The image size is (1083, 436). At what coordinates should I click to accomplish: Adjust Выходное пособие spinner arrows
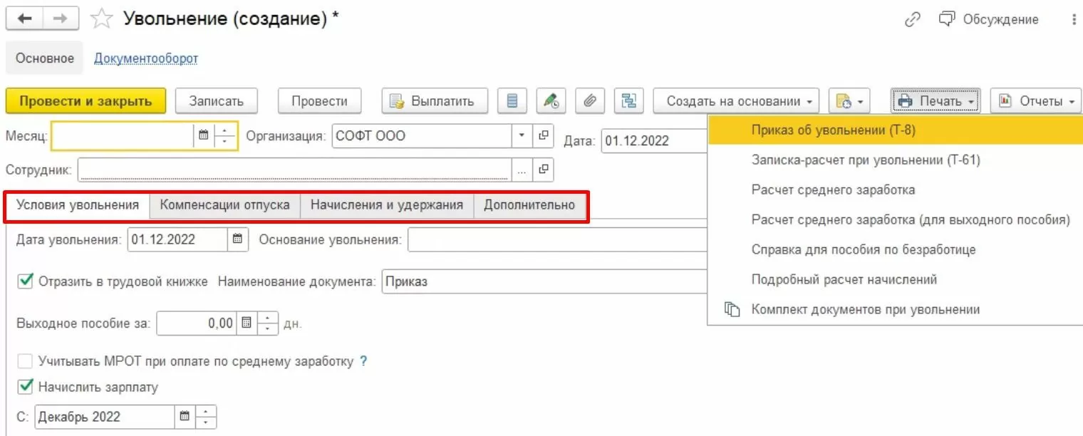pyautogui.click(x=267, y=323)
